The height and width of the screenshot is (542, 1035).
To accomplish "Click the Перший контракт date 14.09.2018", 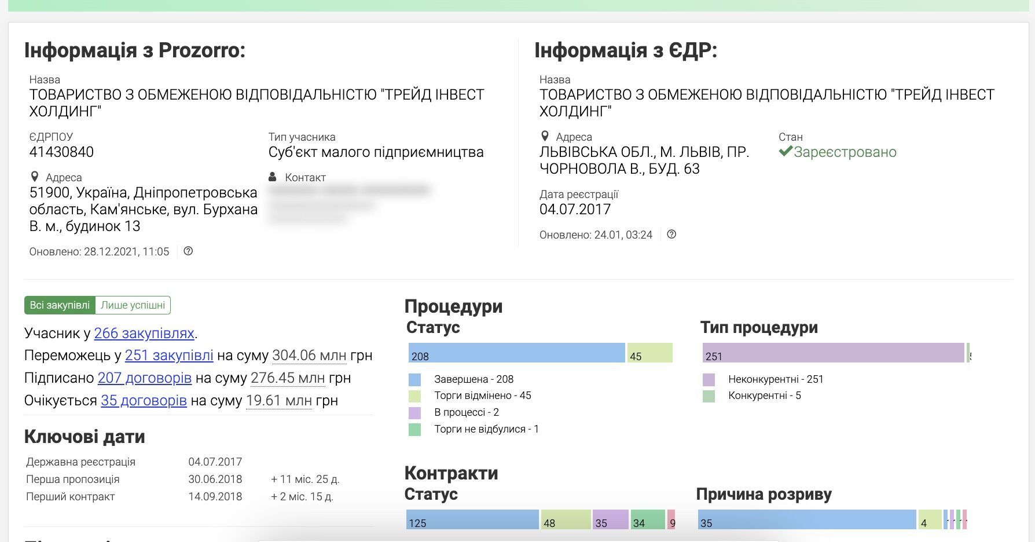I will pos(215,497).
